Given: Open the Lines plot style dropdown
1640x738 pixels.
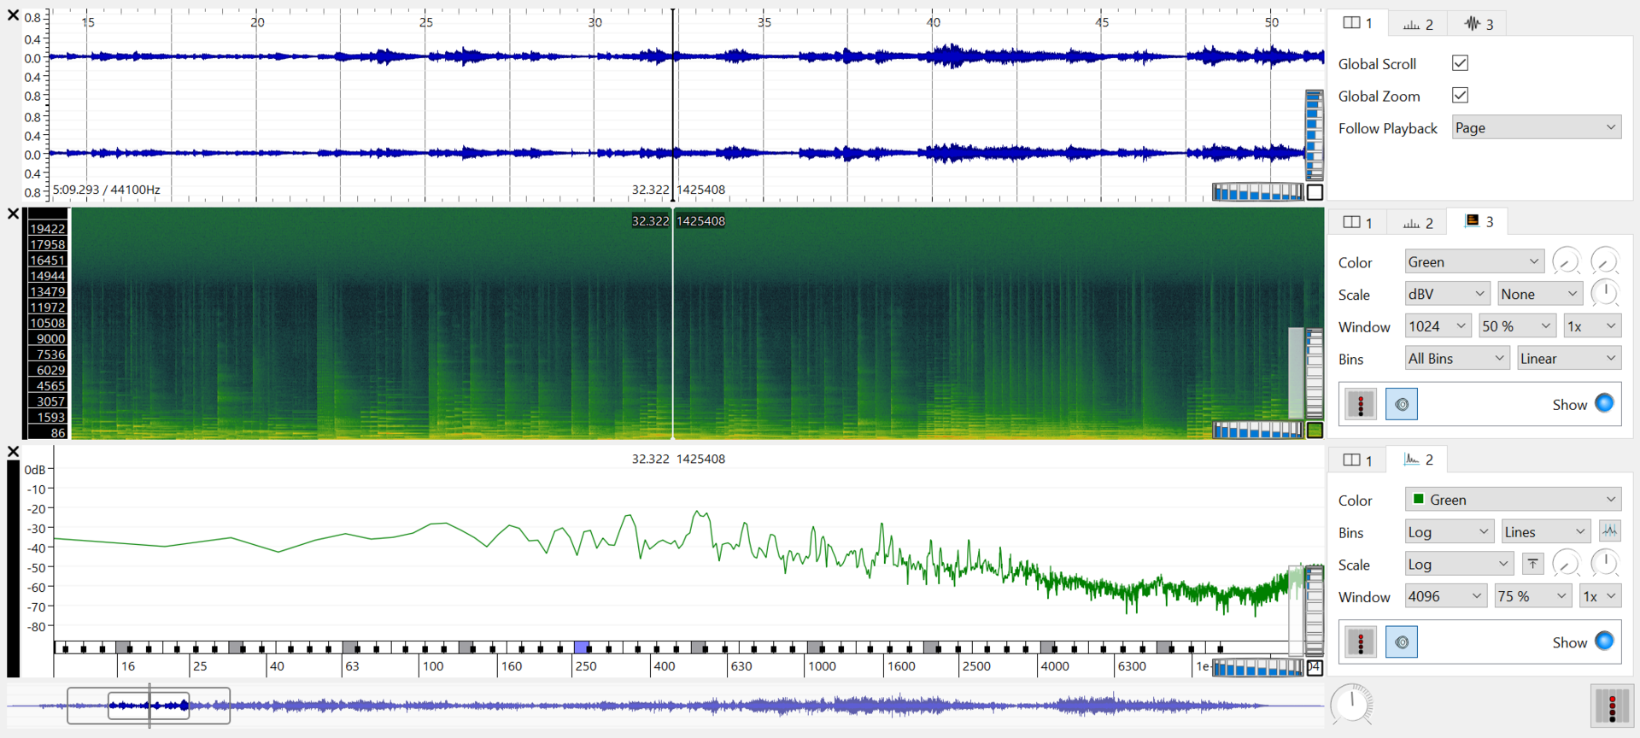Looking at the screenshot, I should tap(1546, 531).
